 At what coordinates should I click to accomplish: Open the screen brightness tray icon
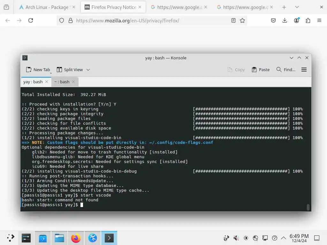pyautogui.click(x=246, y=238)
